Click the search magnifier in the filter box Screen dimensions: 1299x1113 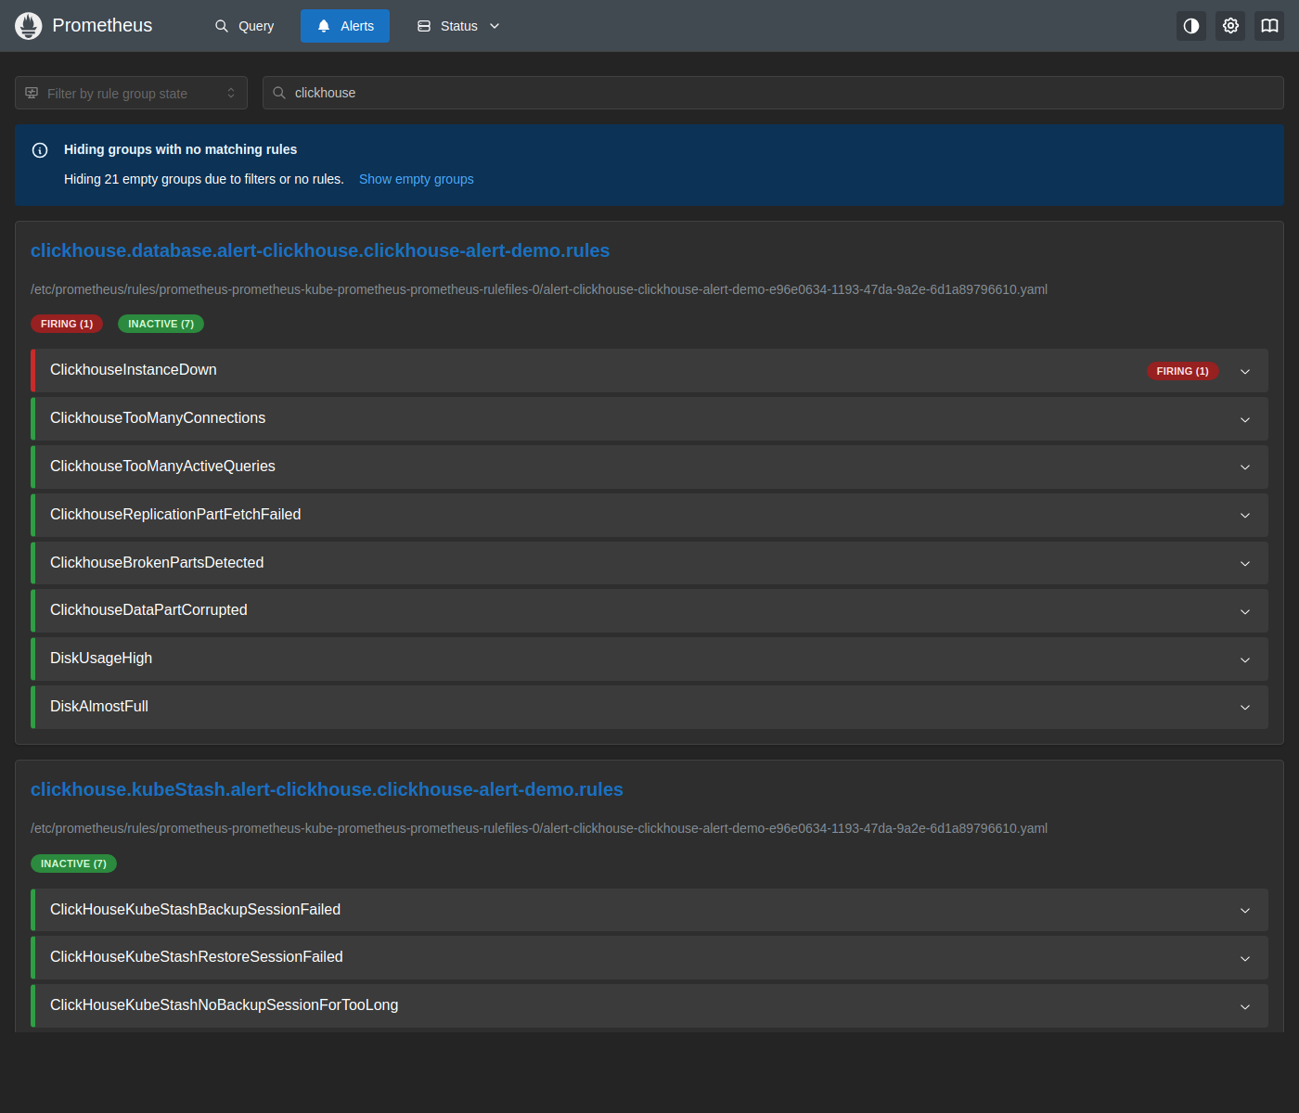tap(279, 93)
